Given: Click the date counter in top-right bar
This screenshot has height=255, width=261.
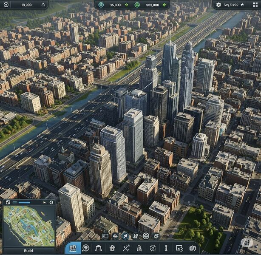Looking at the screenshot, I should pos(231,5).
